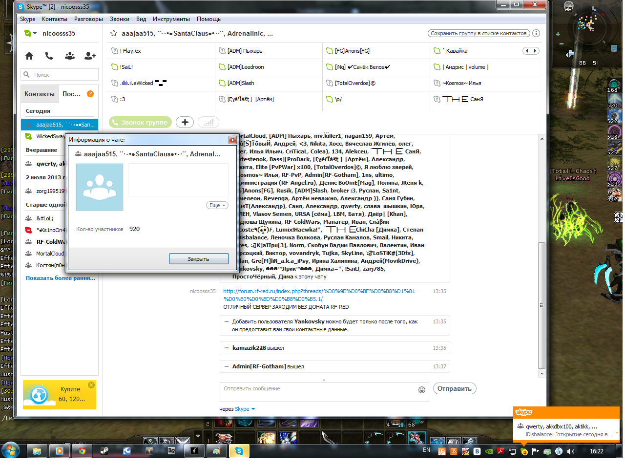
Task: Select the aaajaa515 group conversation
Action: (60, 125)
